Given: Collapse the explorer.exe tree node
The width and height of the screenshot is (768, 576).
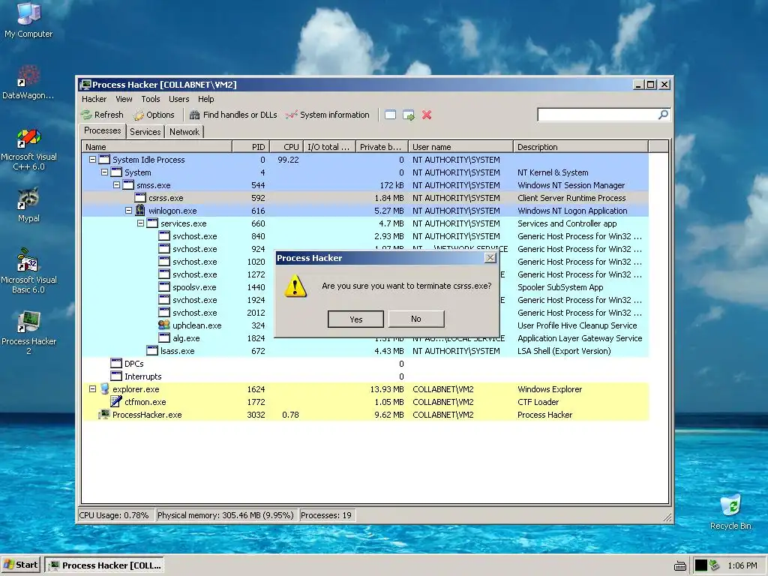Looking at the screenshot, I should tap(92, 389).
